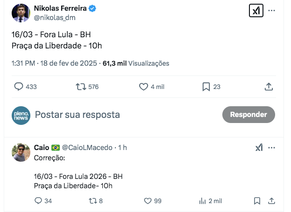
Task: Share Nikolas Ferreira's post
Action: (x=269, y=87)
